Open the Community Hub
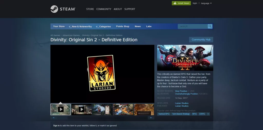Image resolution: width=263 pixels, height=130 pixels. [201, 40]
